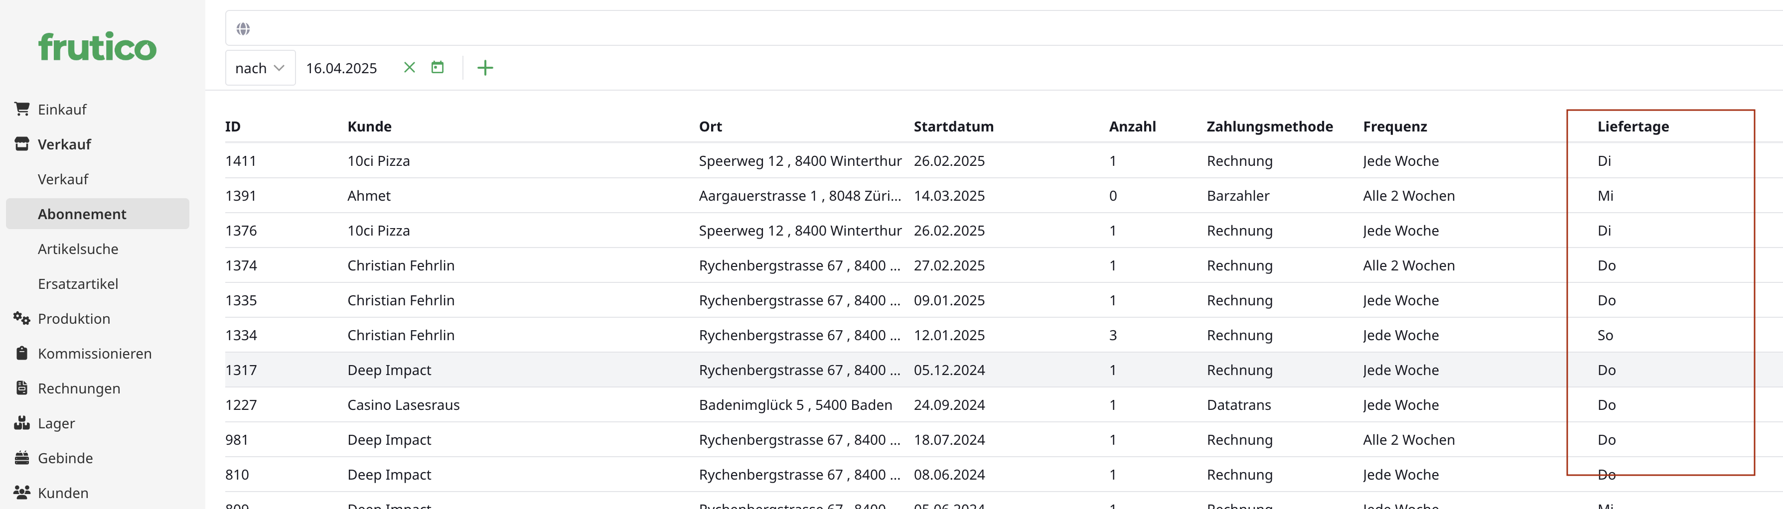Open the Kunden customers icon

point(21,493)
